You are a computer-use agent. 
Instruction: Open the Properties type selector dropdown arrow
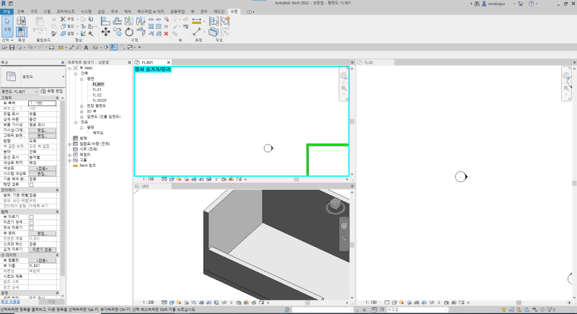(63, 77)
